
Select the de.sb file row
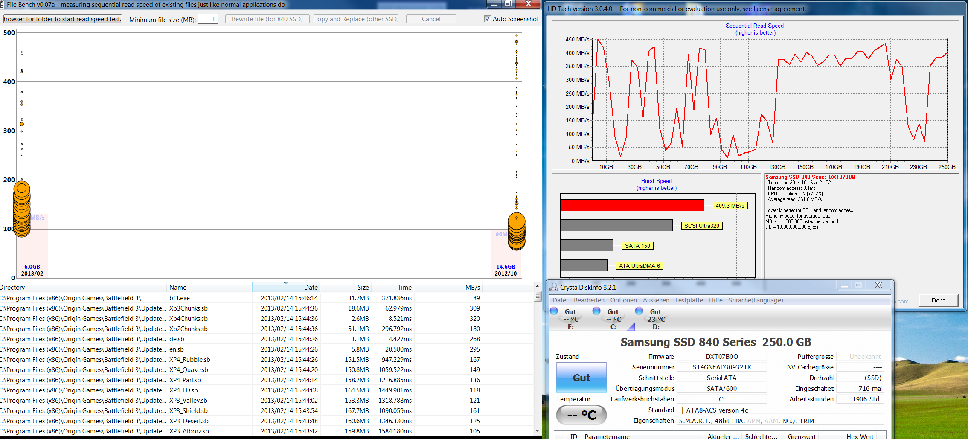(x=267, y=339)
